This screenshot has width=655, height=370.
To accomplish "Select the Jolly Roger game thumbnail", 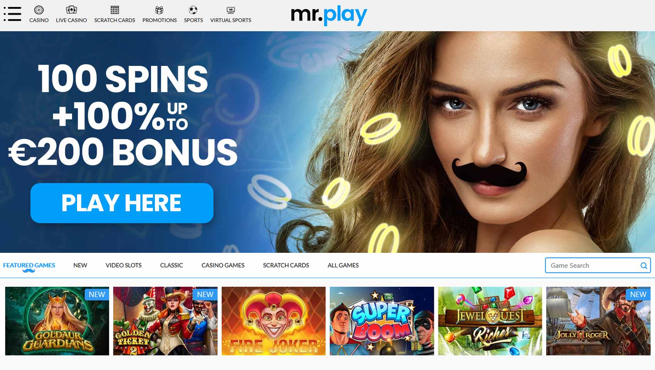I will click(598, 321).
